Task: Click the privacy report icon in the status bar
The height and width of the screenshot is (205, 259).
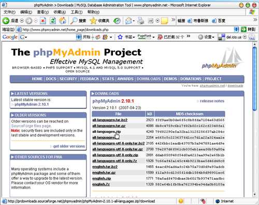Action: click(203, 201)
